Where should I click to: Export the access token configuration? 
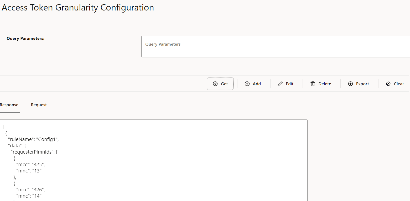coord(359,84)
